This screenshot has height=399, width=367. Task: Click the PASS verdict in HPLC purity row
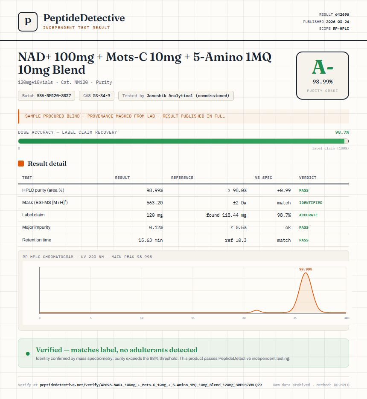(x=304, y=190)
